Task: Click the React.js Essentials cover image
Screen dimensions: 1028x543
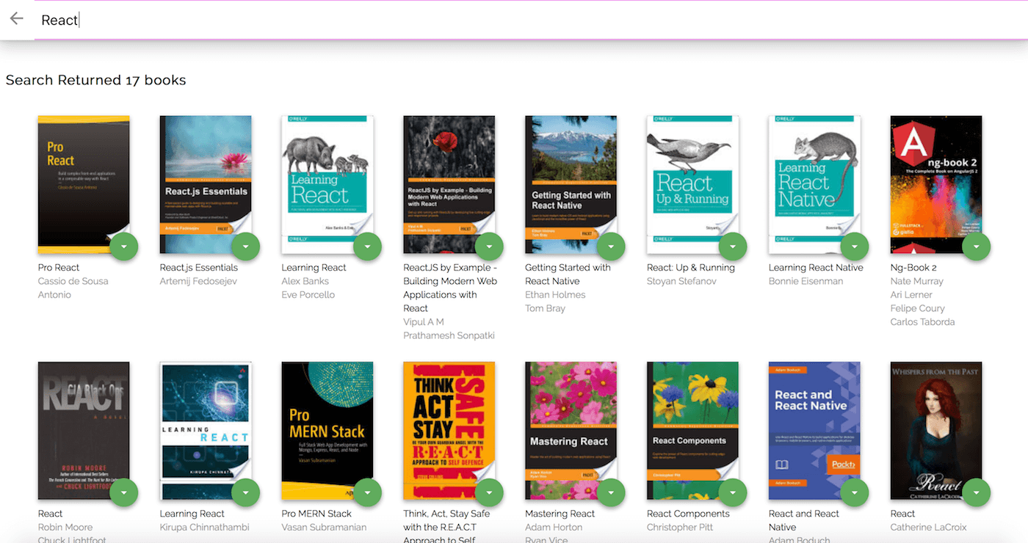Action: [206, 184]
